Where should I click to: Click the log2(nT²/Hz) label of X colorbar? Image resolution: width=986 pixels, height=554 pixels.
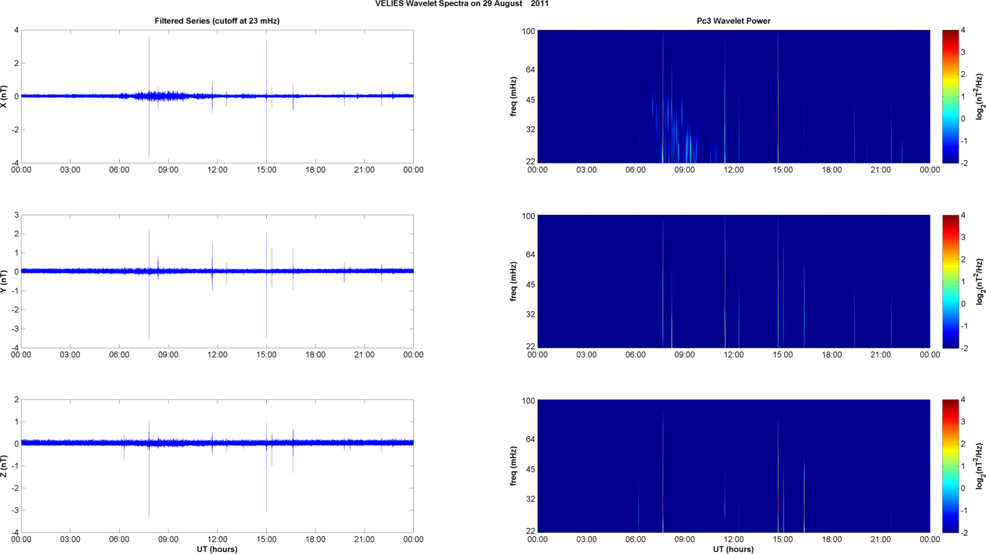click(979, 96)
